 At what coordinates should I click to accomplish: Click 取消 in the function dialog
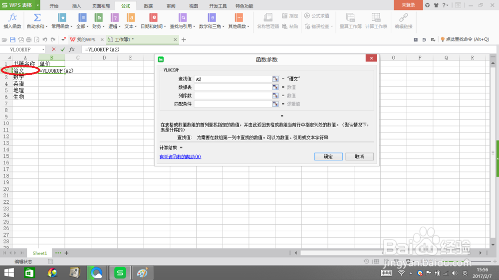[x=359, y=156]
